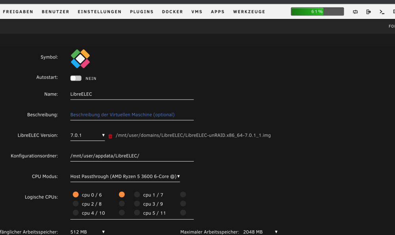
Task: Click the red trash icon beside LibreELEC version
Action: click(x=110, y=136)
